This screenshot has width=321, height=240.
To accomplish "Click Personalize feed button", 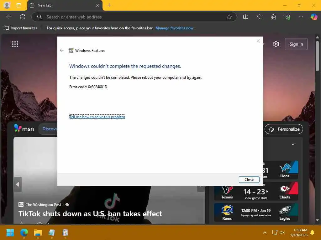I will pos(284,129).
